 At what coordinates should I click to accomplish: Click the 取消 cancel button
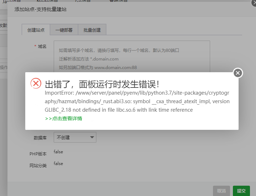pos(222,191)
